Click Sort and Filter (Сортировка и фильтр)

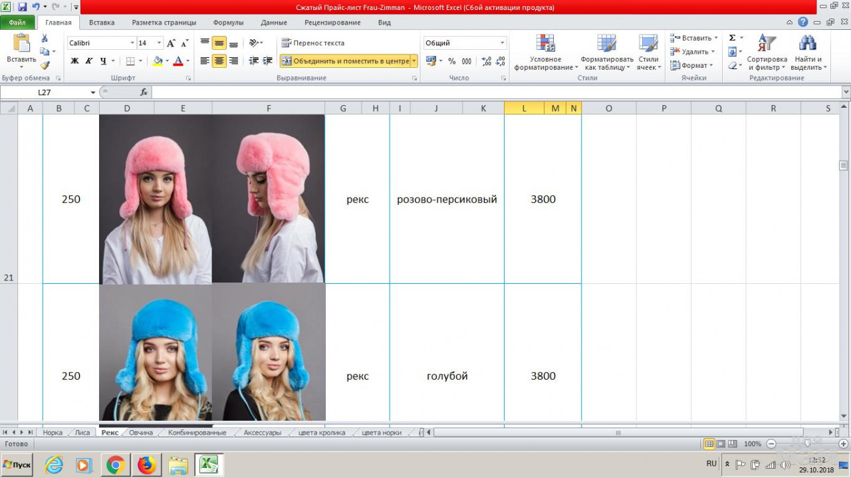point(767,53)
